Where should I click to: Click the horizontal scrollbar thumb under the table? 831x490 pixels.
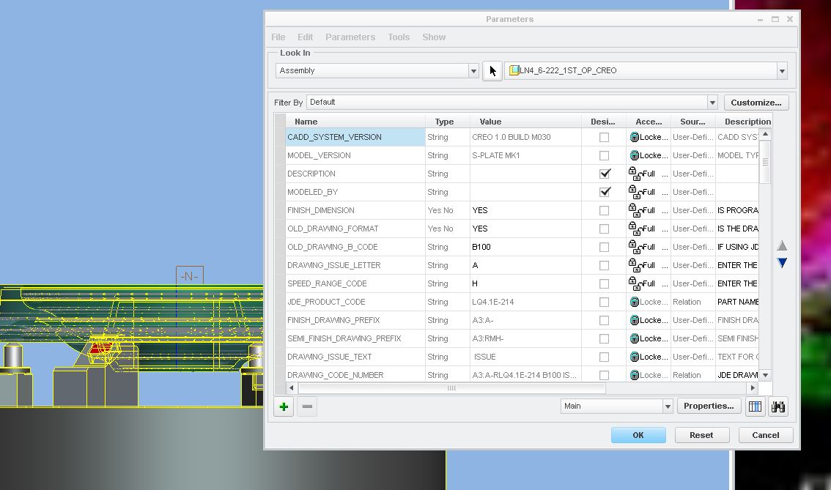coord(451,387)
